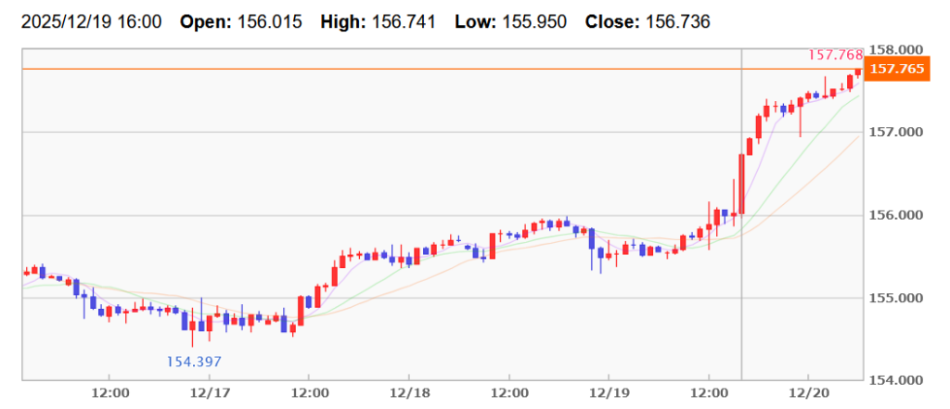Click the 158.000 price axis label
The width and height of the screenshot is (950, 409).
coord(898,48)
